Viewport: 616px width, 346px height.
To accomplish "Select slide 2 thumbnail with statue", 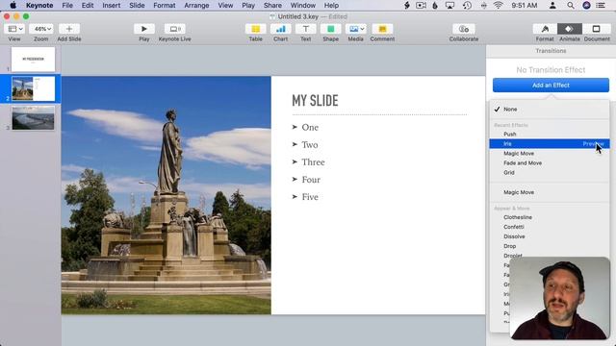I will 33,88.
